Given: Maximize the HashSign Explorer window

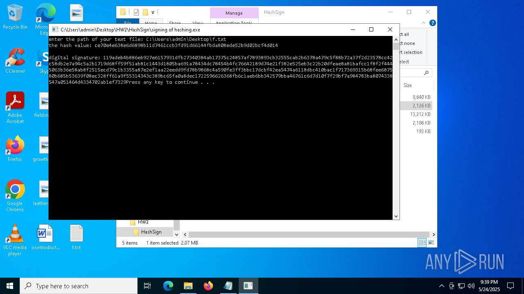Looking at the screenshot, I should (x=409, y=12).
